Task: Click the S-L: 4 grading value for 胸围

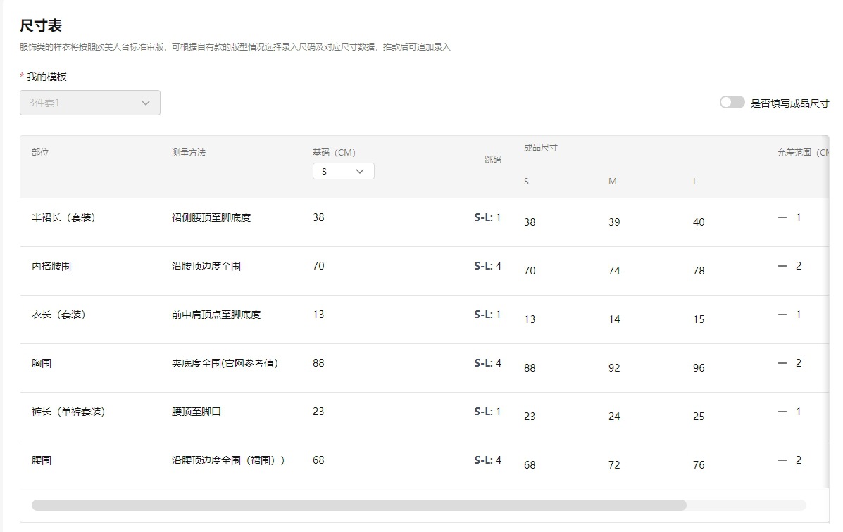Action: (487, 363)
